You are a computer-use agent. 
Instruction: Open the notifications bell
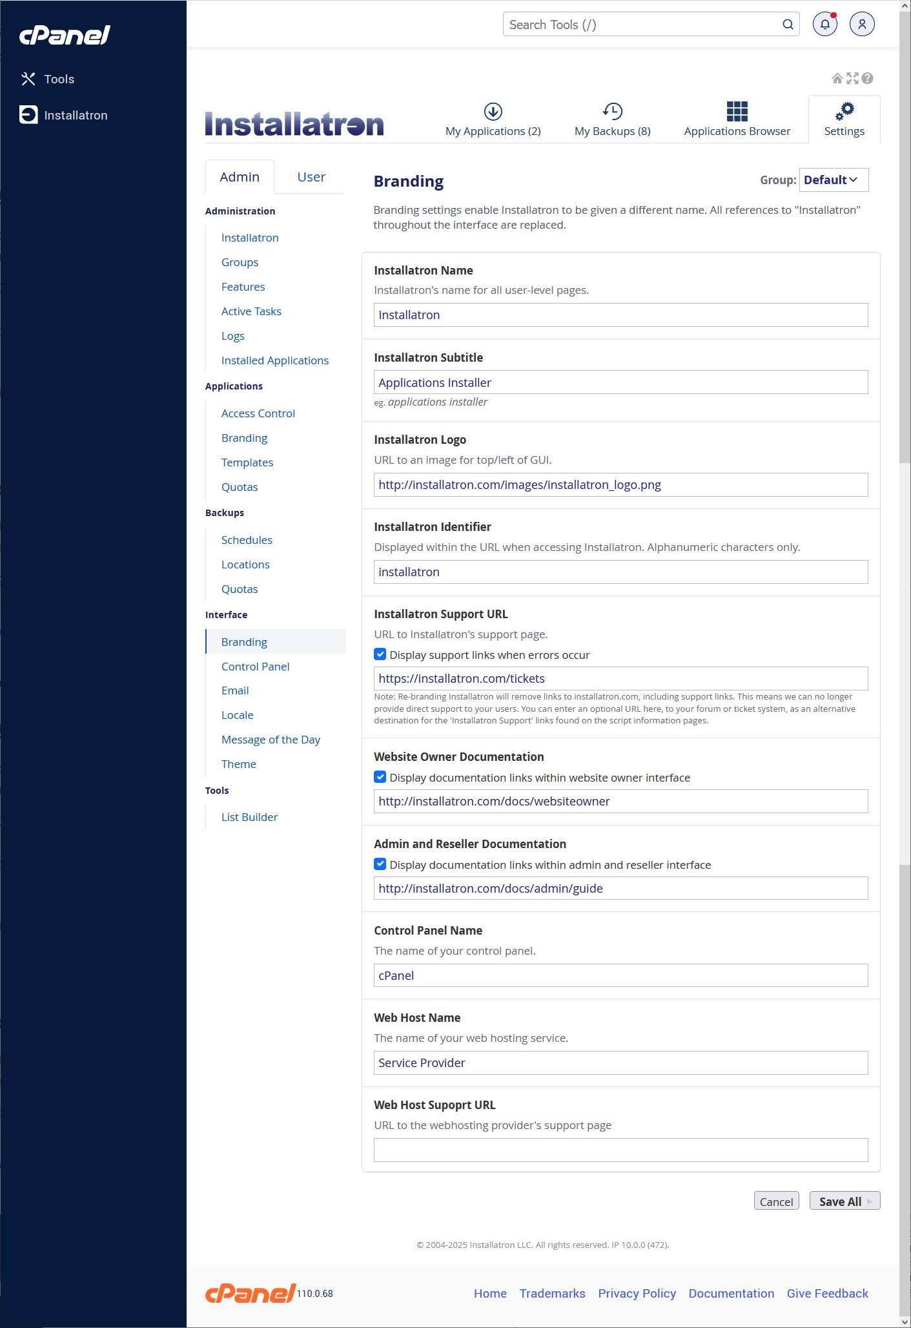[825, 25]
